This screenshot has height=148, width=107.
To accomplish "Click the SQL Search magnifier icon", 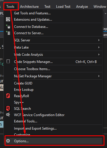I will point(8,108).
